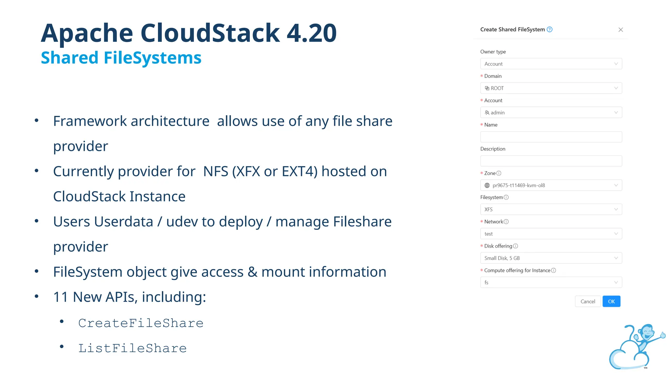
Task: Click the 'ListFileShare' API bullet
Action: click(x=132, y=348)
